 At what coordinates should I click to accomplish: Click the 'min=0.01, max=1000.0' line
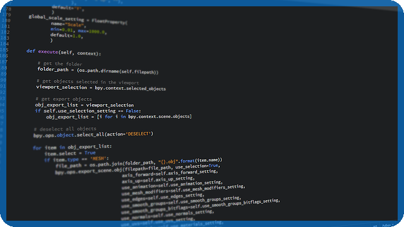[78, 31]
